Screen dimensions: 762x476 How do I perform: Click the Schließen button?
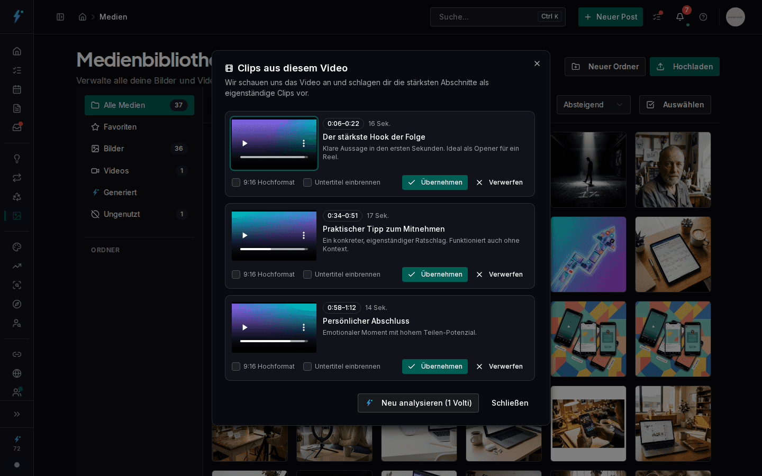coord(510,403)
